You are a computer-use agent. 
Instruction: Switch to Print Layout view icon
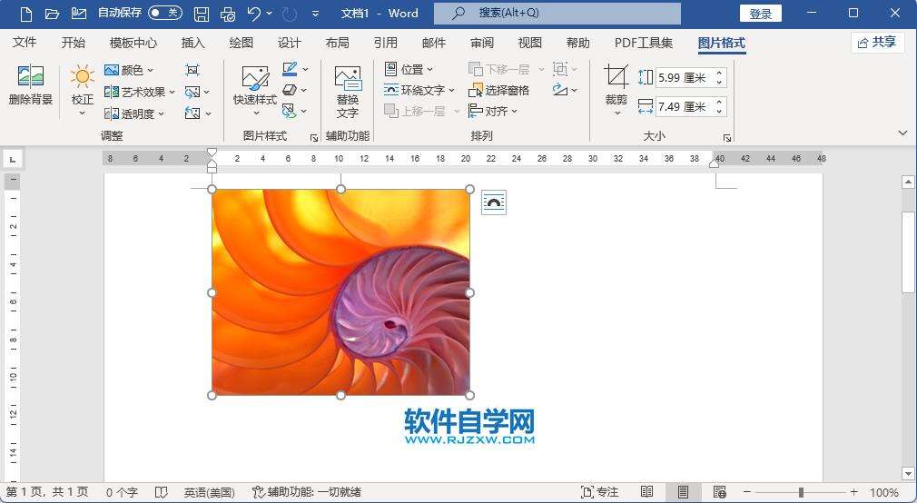click(683, 492)
